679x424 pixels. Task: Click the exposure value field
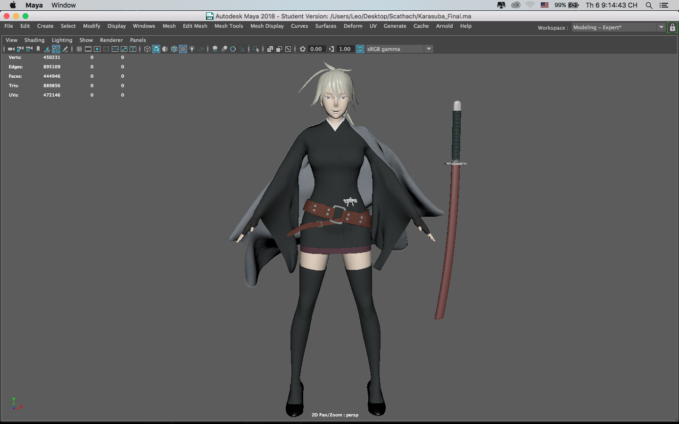coord(316,49)
